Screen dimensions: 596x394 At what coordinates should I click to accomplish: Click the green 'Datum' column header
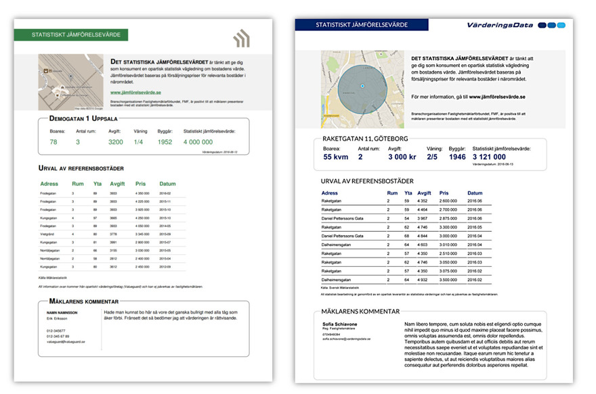click(x=168, y=184)
